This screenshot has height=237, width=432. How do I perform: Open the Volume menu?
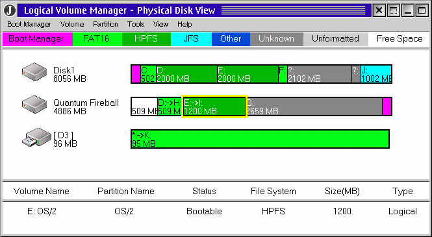tap(72, 24)
